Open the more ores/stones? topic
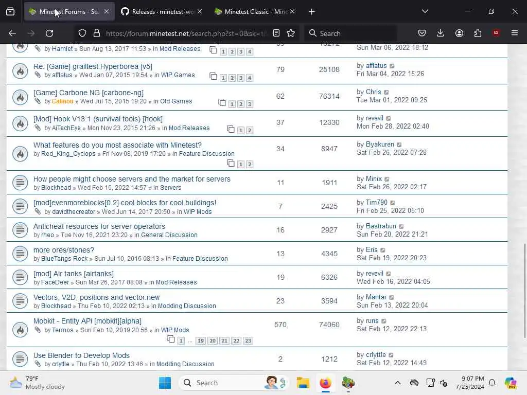 63,250
